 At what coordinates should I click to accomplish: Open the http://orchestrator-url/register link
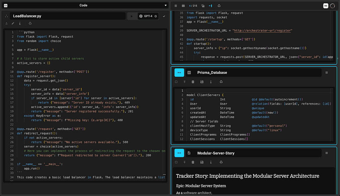pos(262,31)
